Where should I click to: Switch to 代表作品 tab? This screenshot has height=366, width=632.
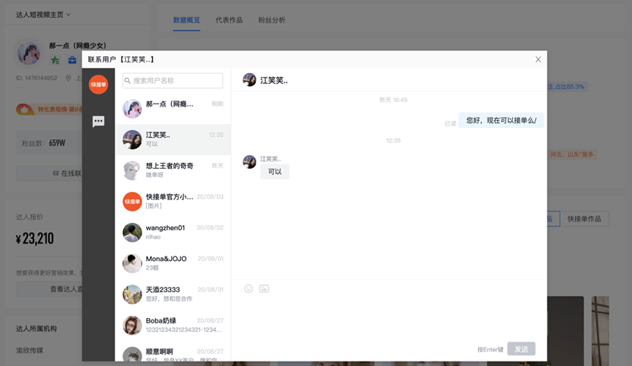click(229, 20)
